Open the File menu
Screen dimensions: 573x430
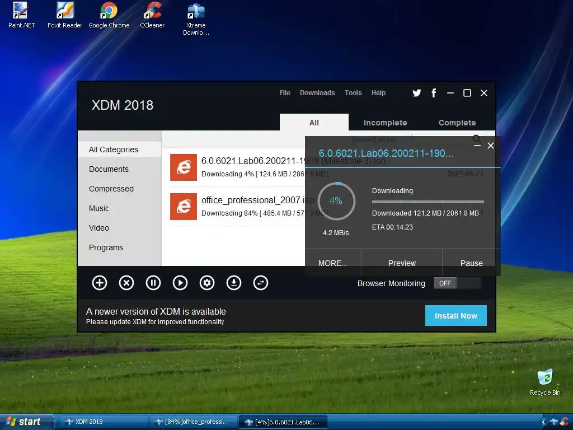pyautogui.click(x=285, y=93)
